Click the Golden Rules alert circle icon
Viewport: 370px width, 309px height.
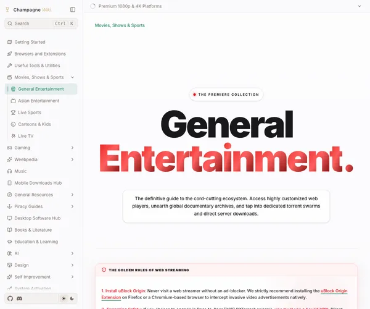104,269
